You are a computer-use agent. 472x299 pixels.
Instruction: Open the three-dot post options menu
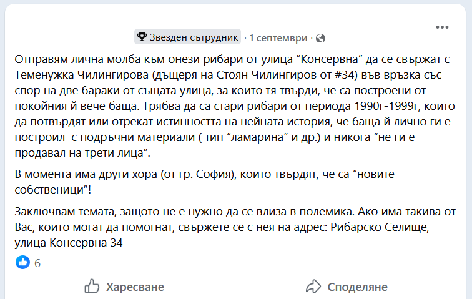click(x=442, y=27)
